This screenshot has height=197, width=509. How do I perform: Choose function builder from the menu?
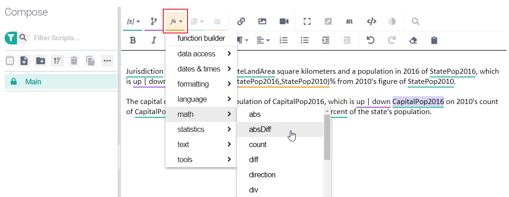coord(201,38)
